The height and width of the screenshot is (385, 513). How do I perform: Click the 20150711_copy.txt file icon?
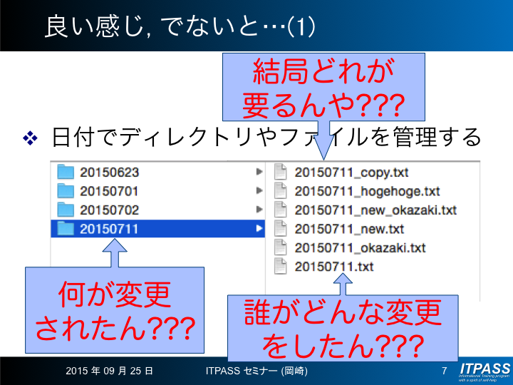pos(281,172)
